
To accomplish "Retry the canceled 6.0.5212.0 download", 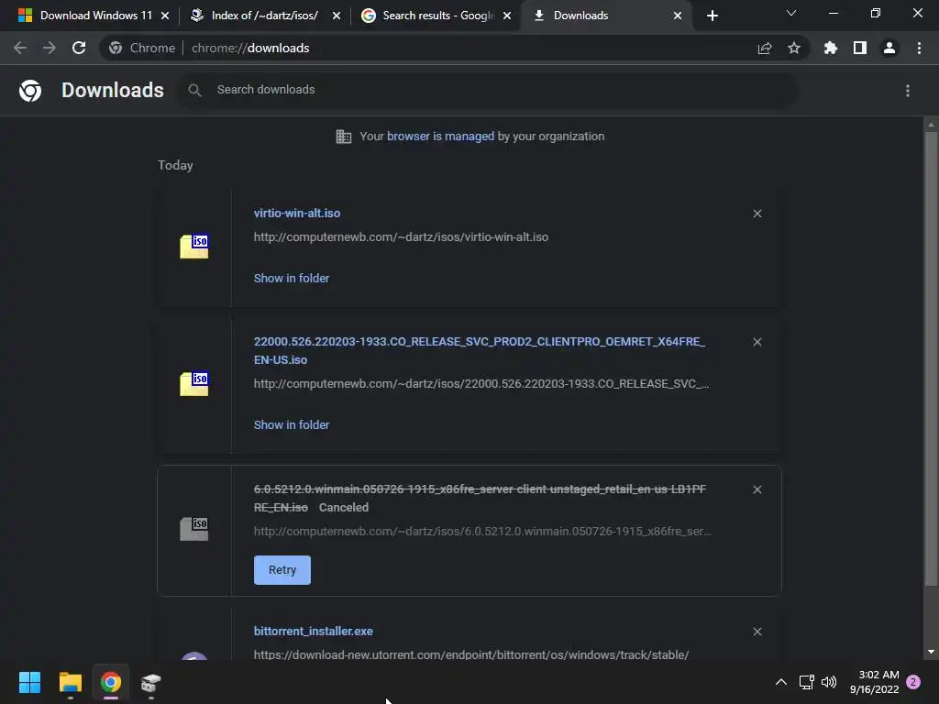I will click(282, 570).
